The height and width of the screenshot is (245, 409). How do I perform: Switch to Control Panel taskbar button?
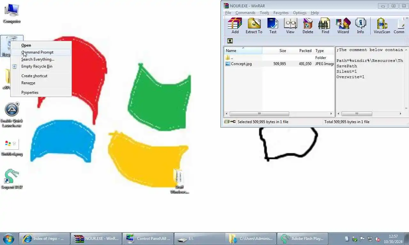pos(148,239)
